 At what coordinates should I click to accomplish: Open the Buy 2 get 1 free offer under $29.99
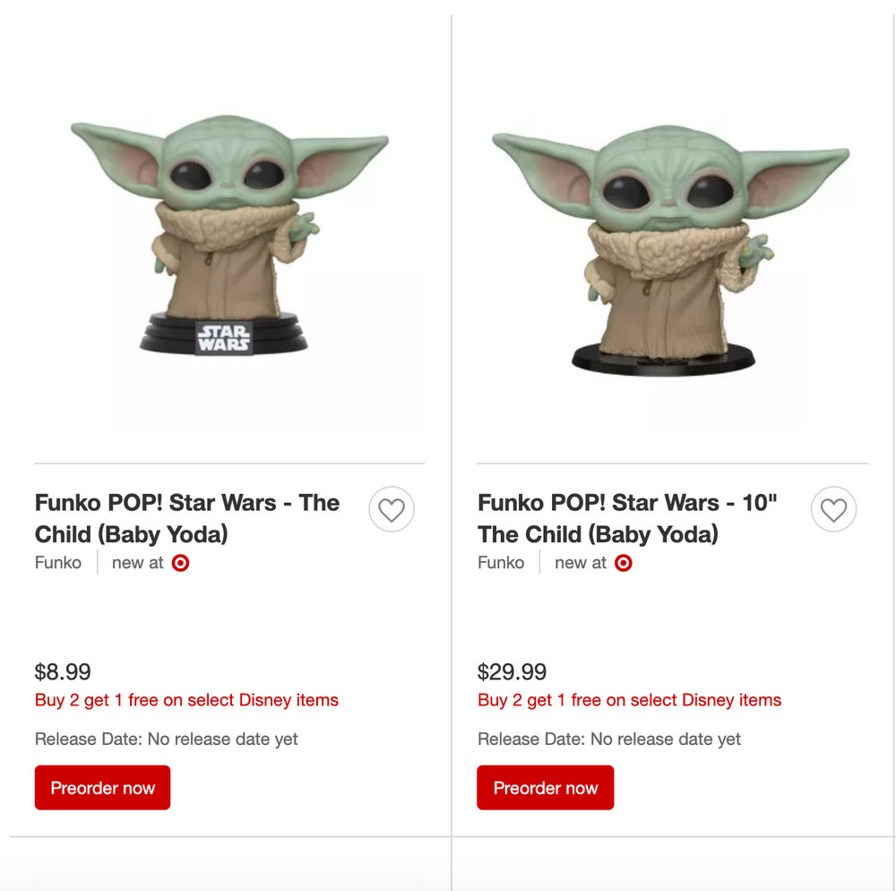pos(629,700)
